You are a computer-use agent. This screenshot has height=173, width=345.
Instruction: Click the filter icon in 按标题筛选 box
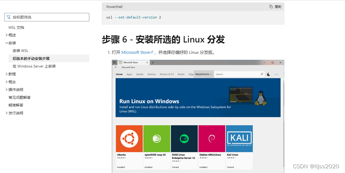(8, 17)
